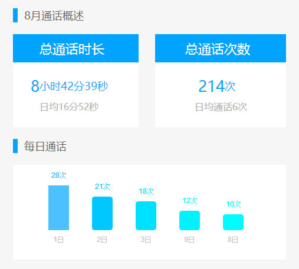299x269 pixels.
Task: Click the 总通话次数 card header
Action: pos(221,48)
